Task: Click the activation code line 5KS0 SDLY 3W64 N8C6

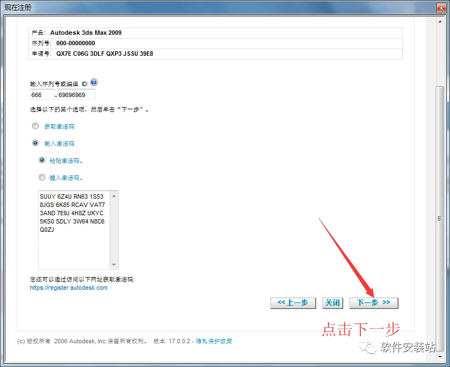Action: 72,221
